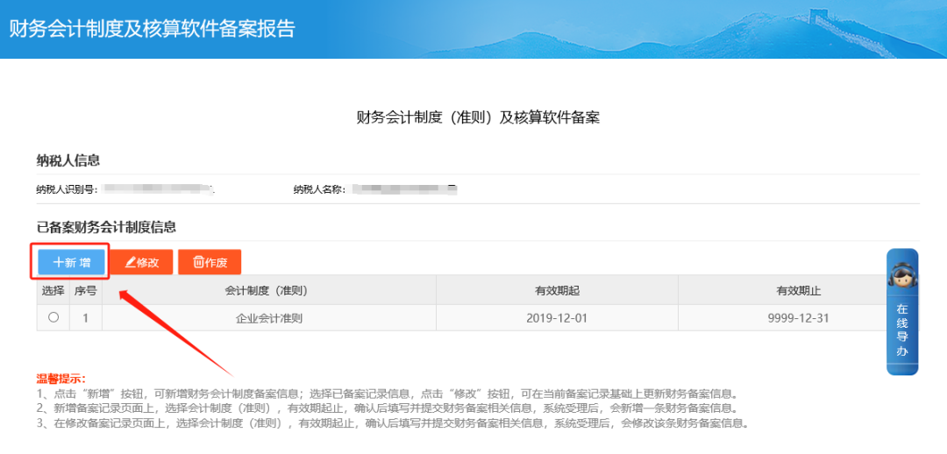947x454 pixels.
Task: Click the 作废 button
Action: click(x=210, y=262)
